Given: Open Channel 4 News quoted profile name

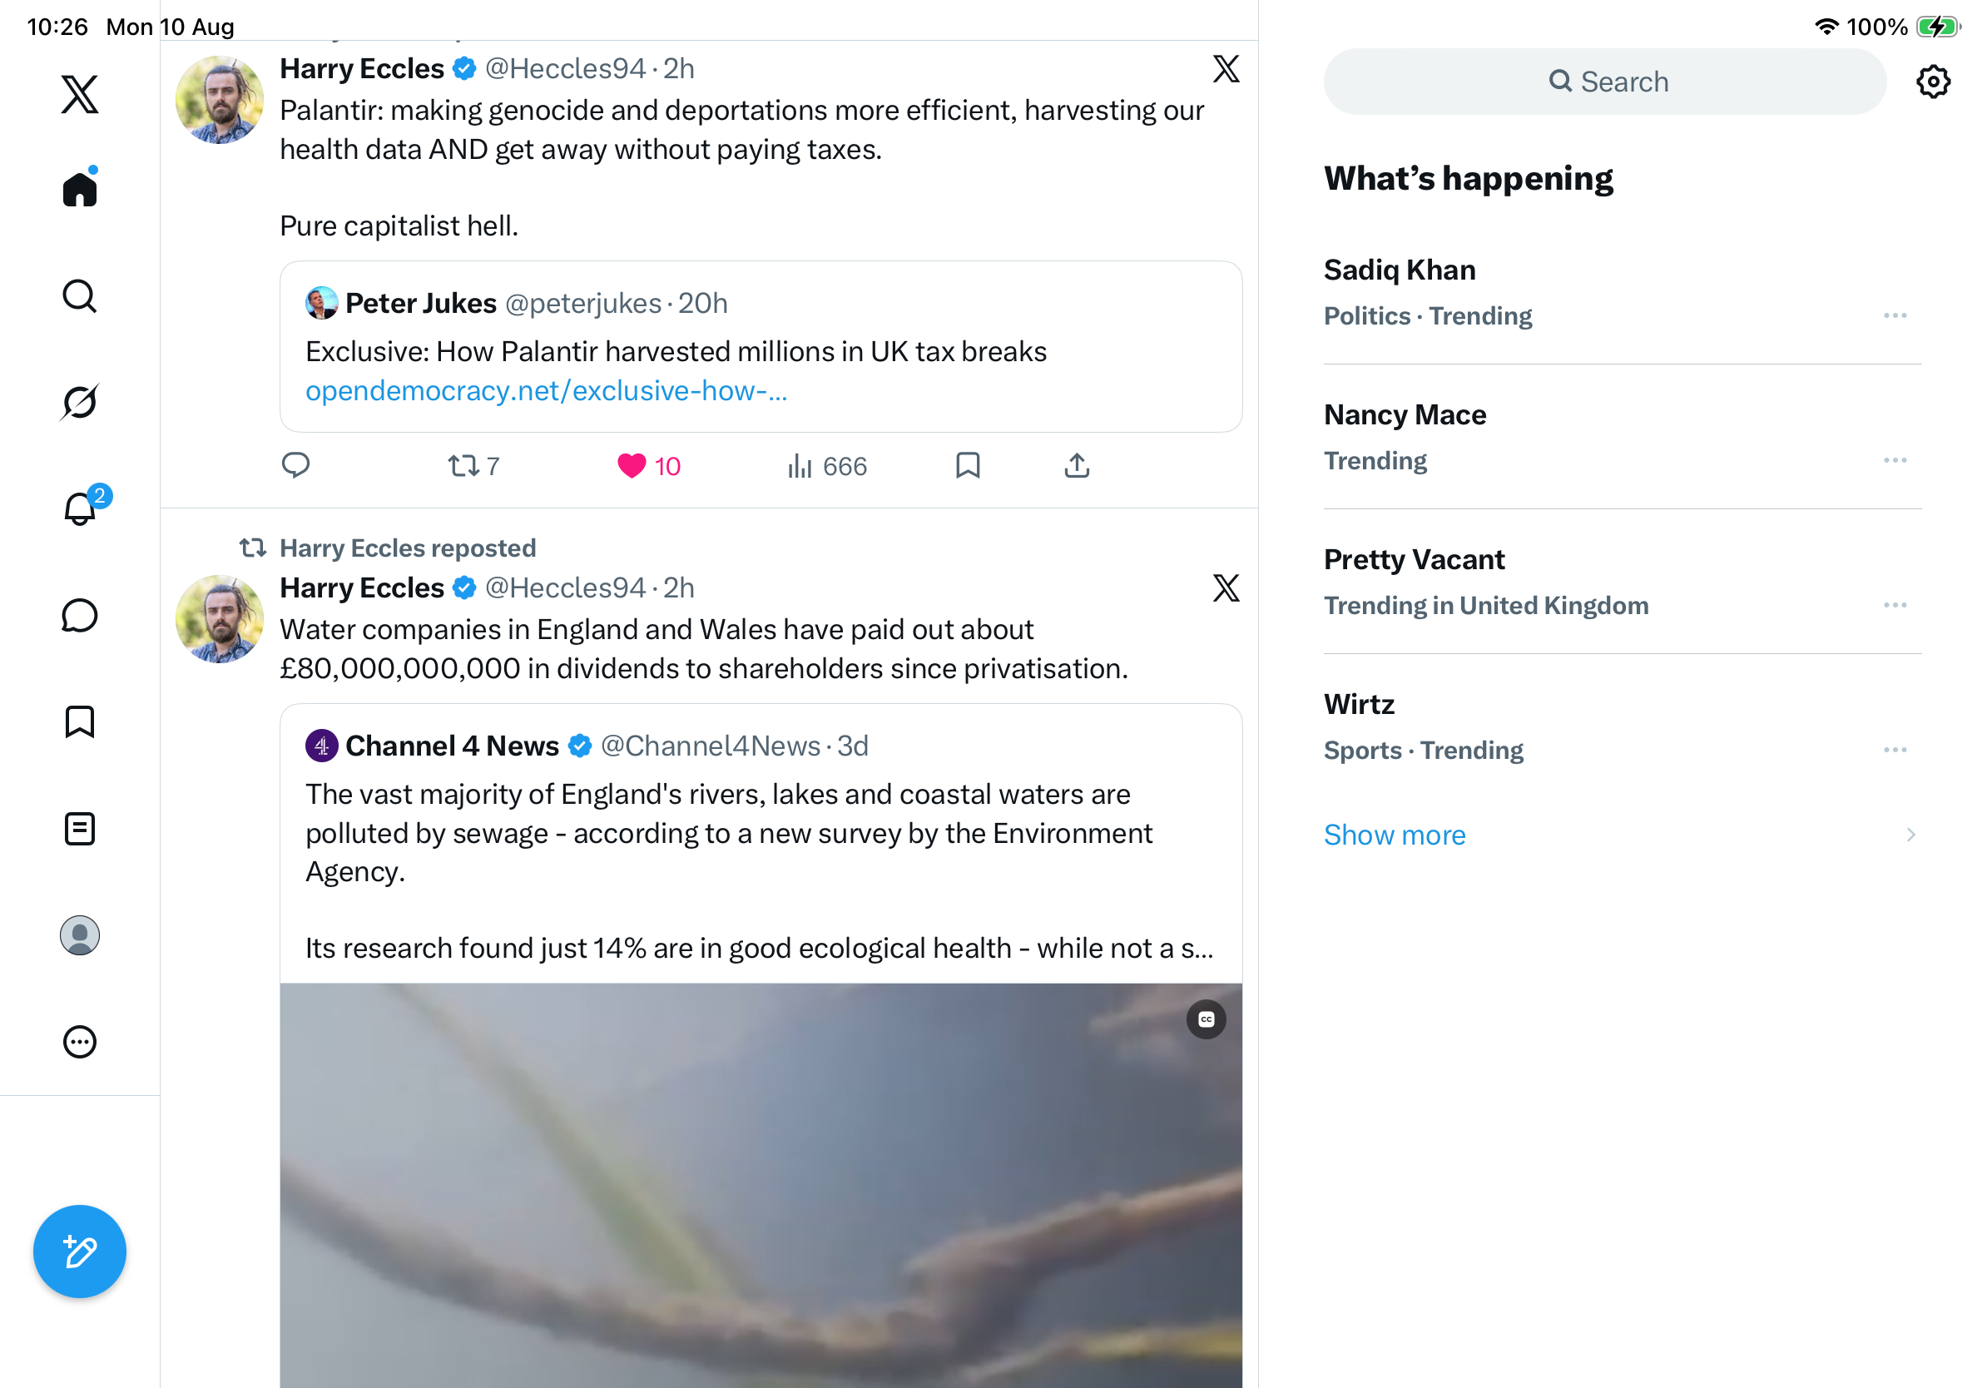Looking at the screenshot, I should pos(452,745).
